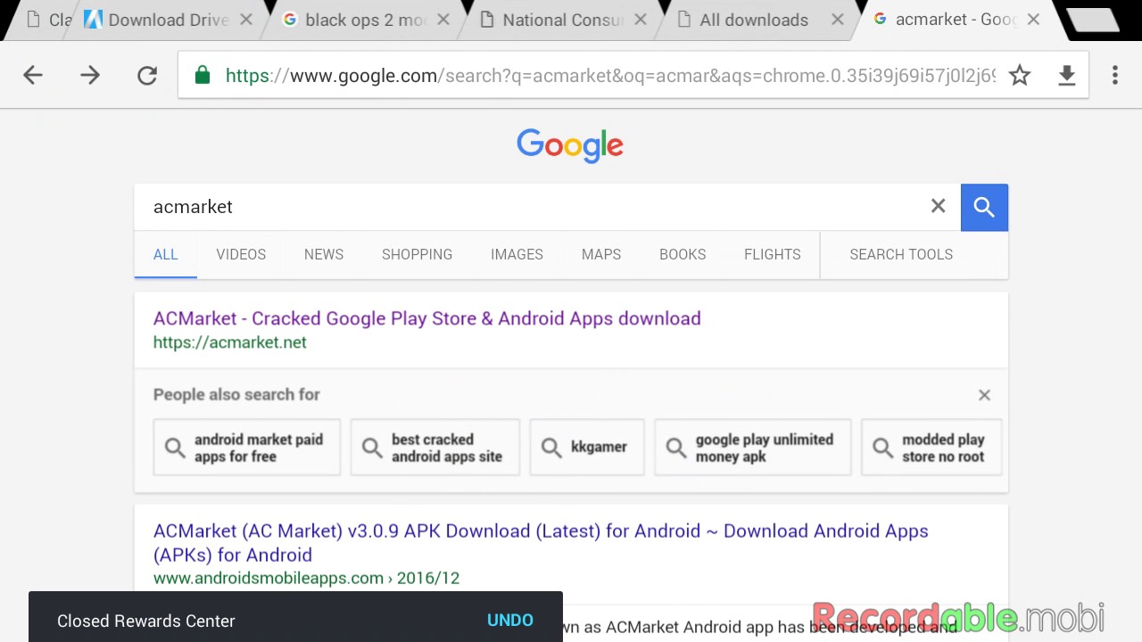Reload the page with the refresh icon
This screenshot has width=1142, height=642.
click(x=147, y=76)
